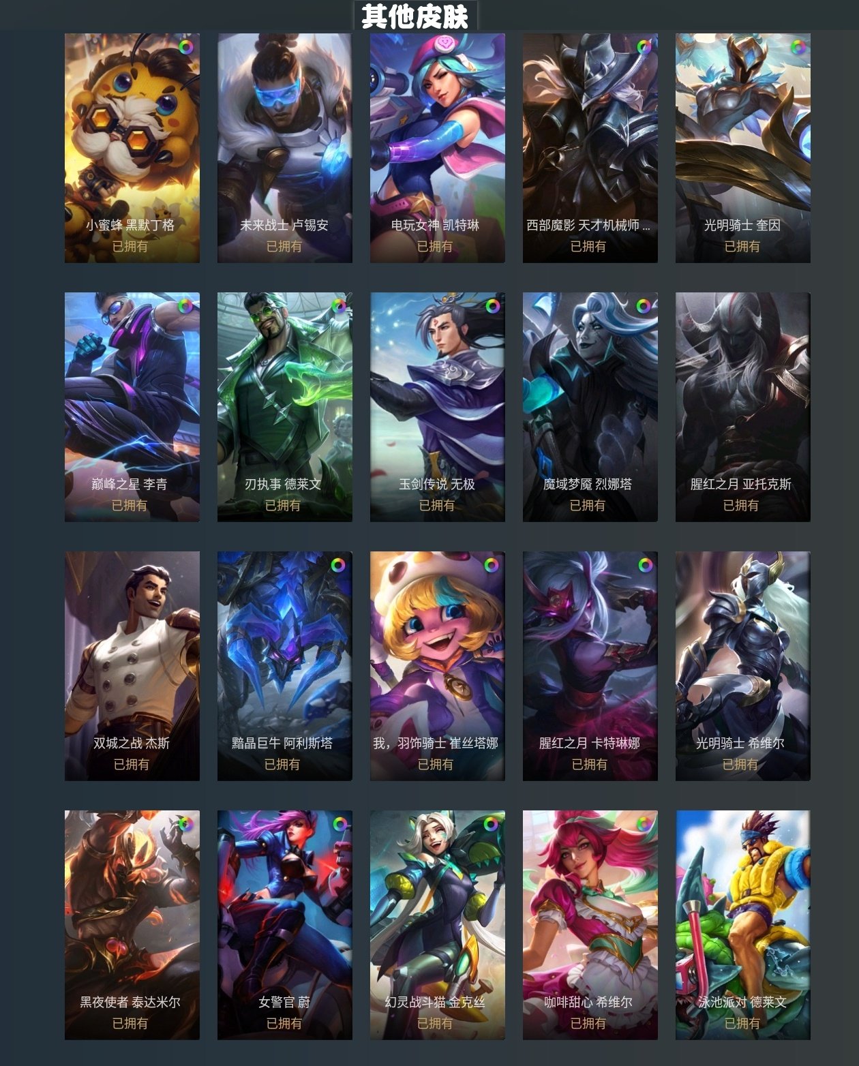Select chroma icon on 刃执事 德莱文 card
This screenshot has width=859, height=1066.
click(339, 306)
